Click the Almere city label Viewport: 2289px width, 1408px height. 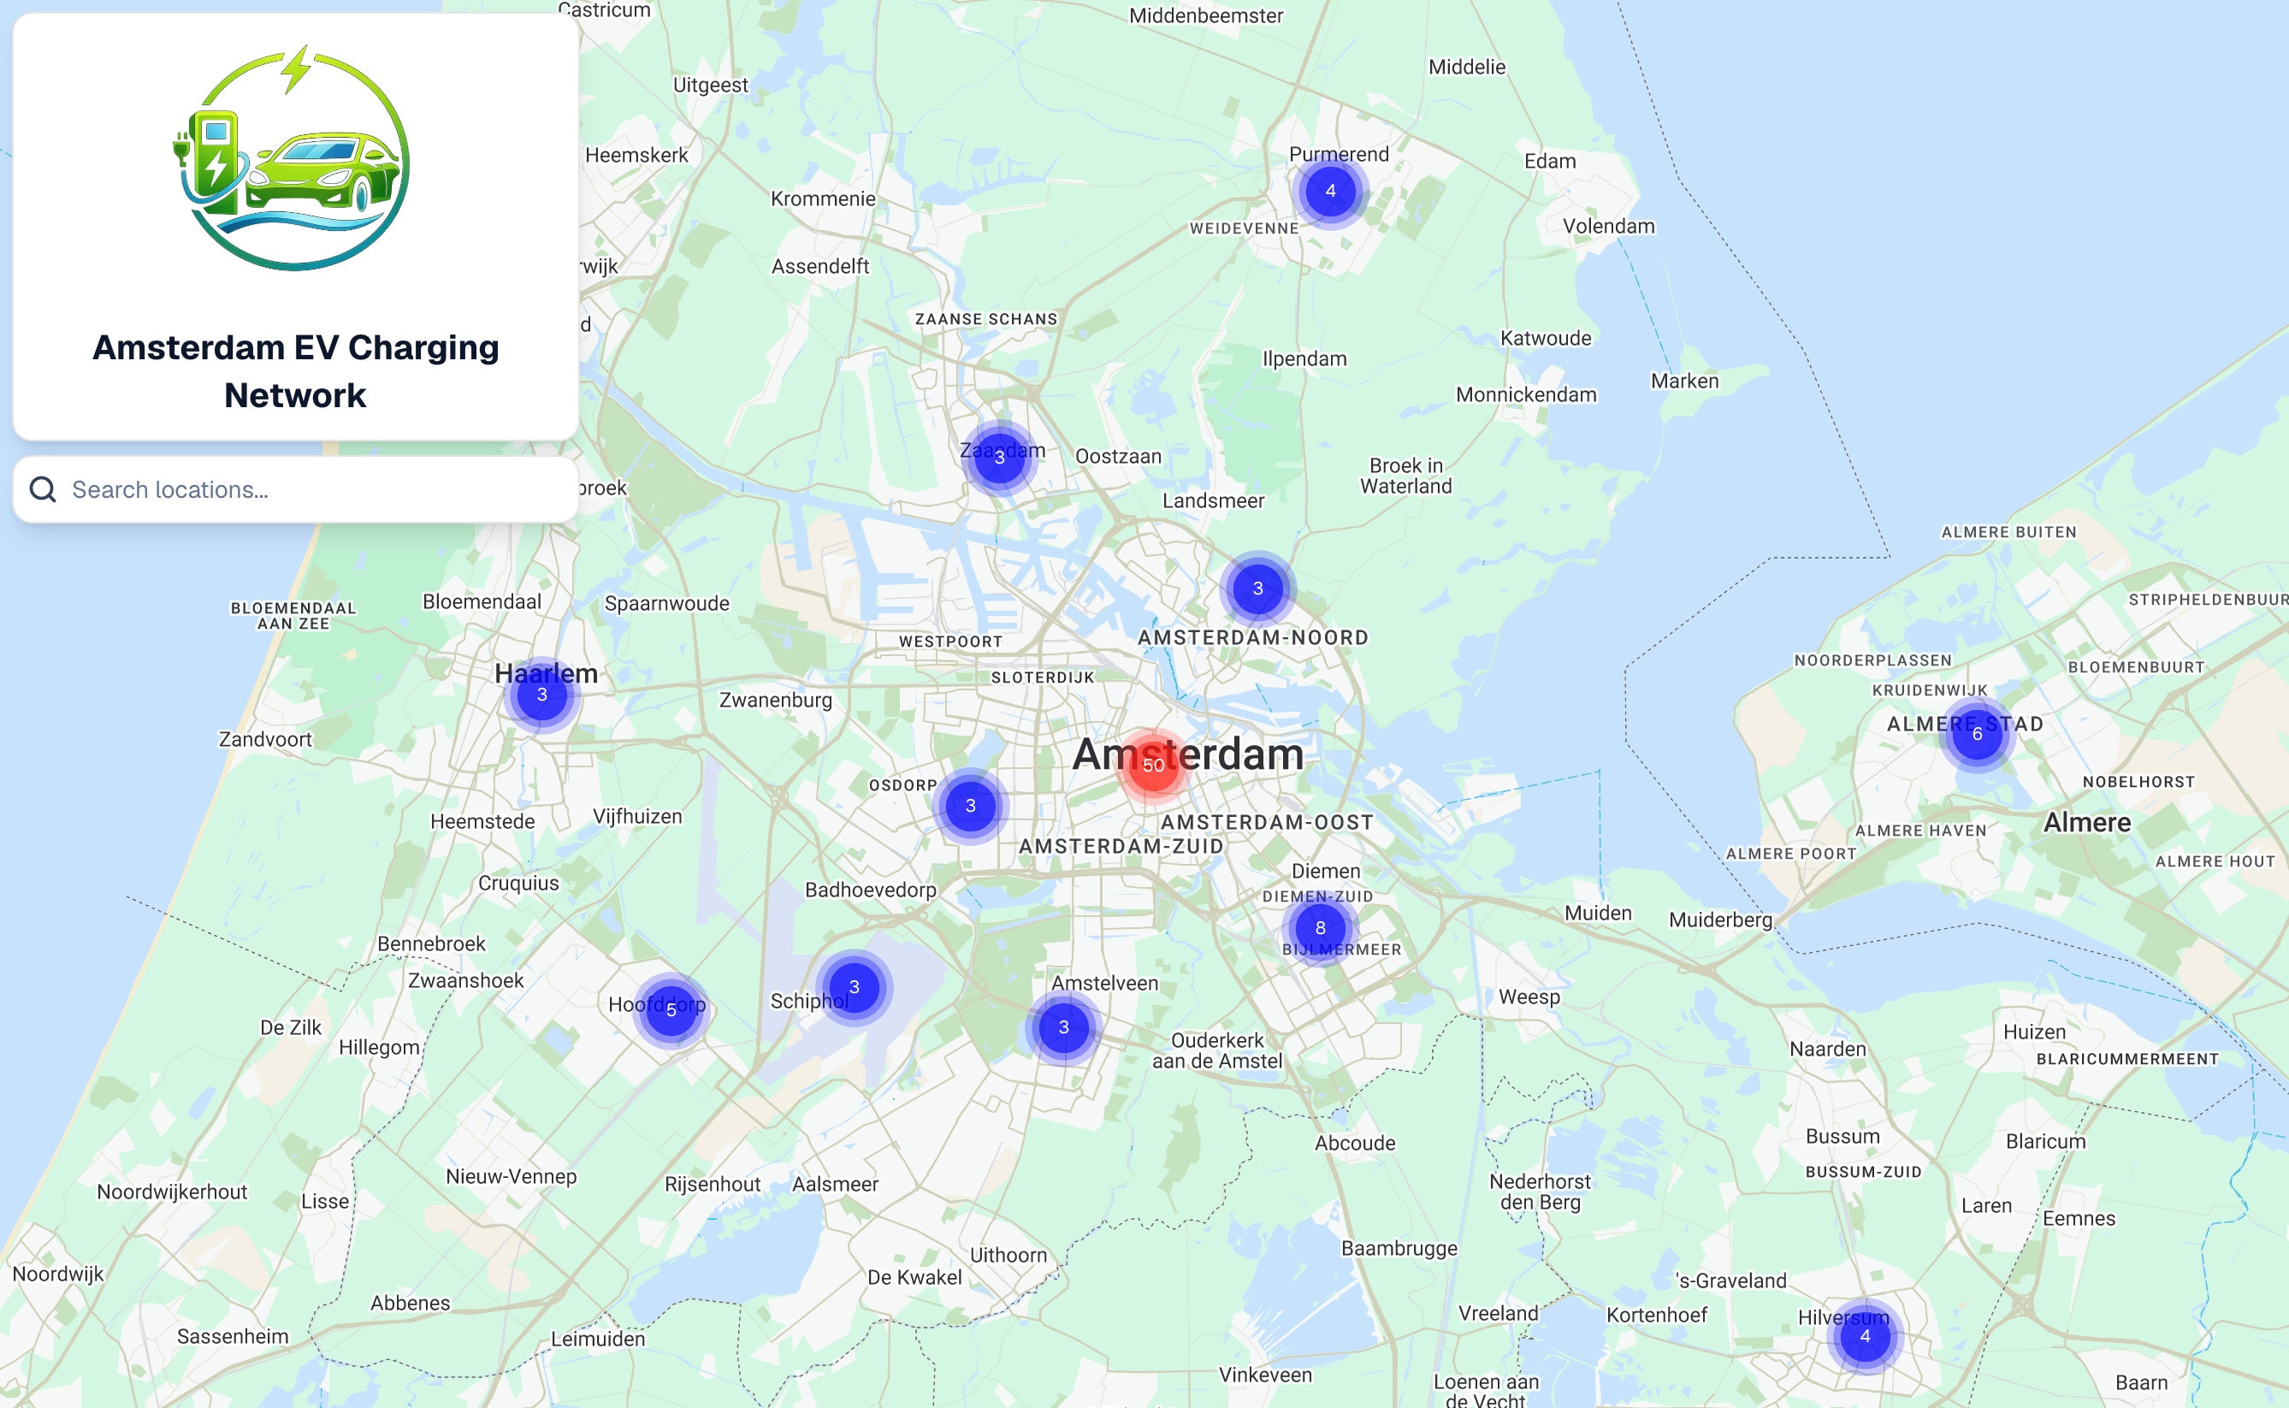coord(2086,822)
